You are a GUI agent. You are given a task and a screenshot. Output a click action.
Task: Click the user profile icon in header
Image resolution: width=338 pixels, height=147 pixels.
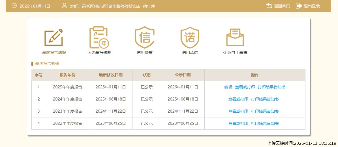65,6
